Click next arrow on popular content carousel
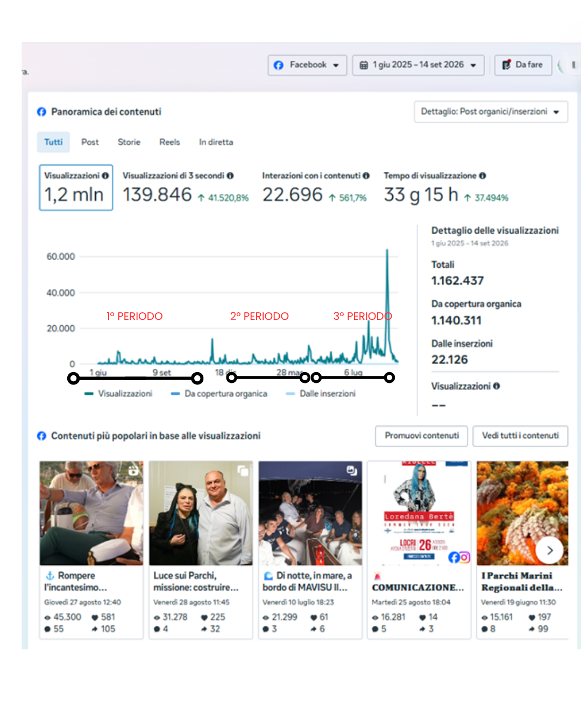The width and height of the screenshot is (581, 727). point(549,550)
